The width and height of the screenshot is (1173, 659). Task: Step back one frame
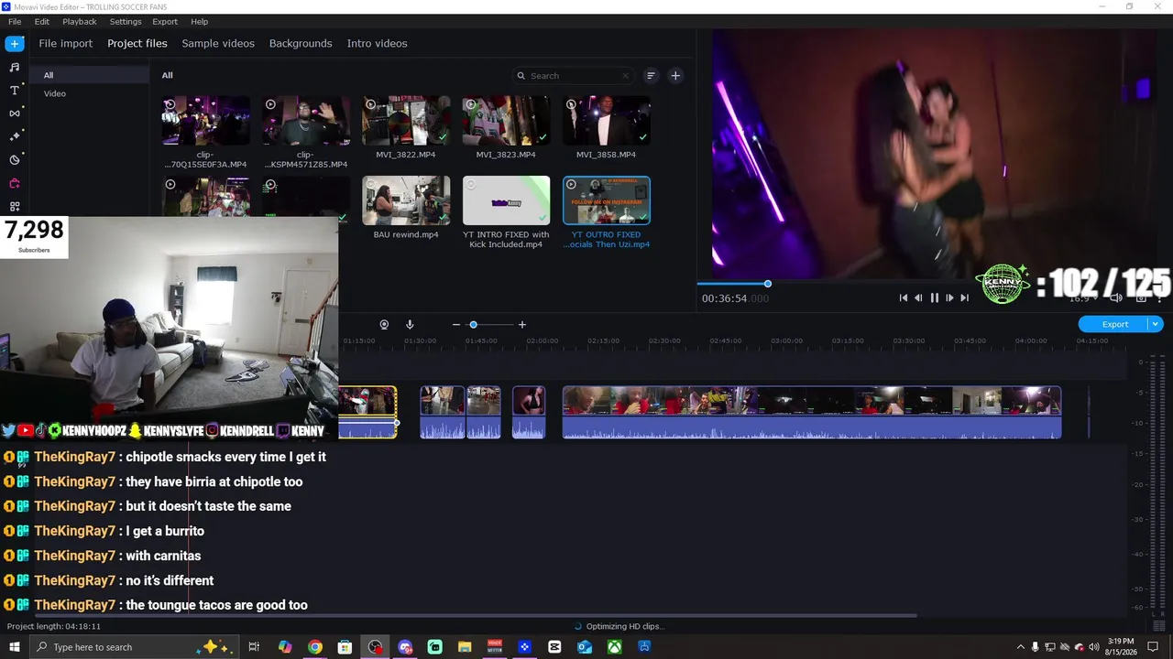click(918, 297)
